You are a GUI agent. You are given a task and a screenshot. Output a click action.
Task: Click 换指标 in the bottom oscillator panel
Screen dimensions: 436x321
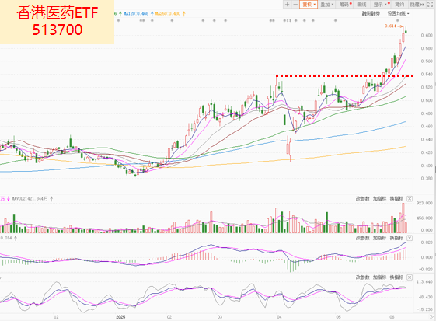point(396,277)
